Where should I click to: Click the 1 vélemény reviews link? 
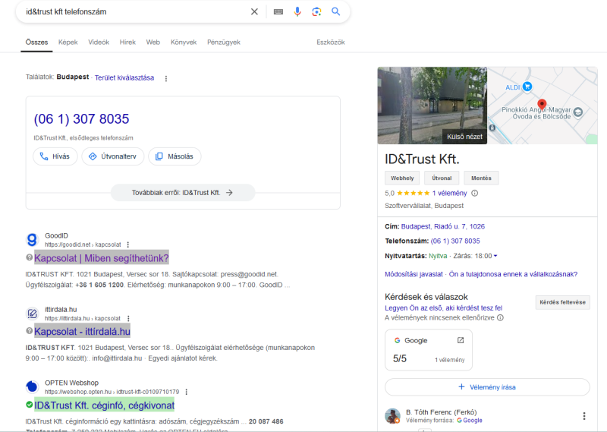[x=449, y=193]
